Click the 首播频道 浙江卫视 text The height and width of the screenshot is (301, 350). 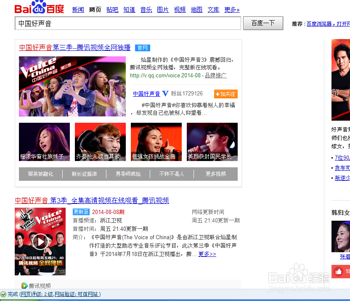97,220
